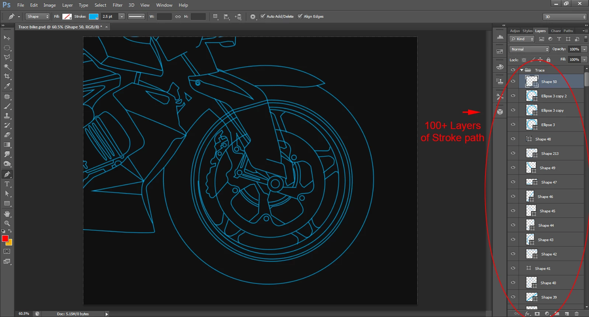Open Normal blend mode dropdown

click(x=529, y=49)
